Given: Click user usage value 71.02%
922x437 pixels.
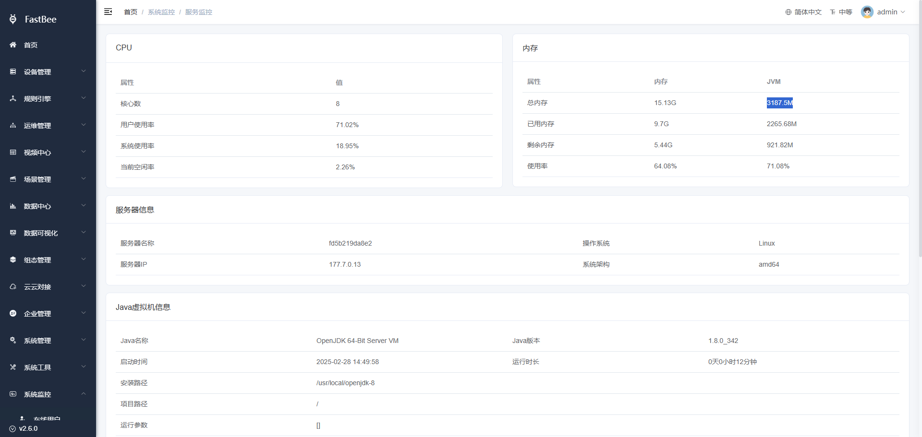Looking at the screenshot, I should point(347,125).
